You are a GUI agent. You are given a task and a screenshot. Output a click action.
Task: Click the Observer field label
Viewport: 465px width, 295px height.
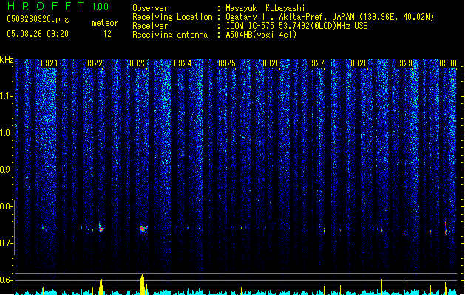click(x=150, y=8)
